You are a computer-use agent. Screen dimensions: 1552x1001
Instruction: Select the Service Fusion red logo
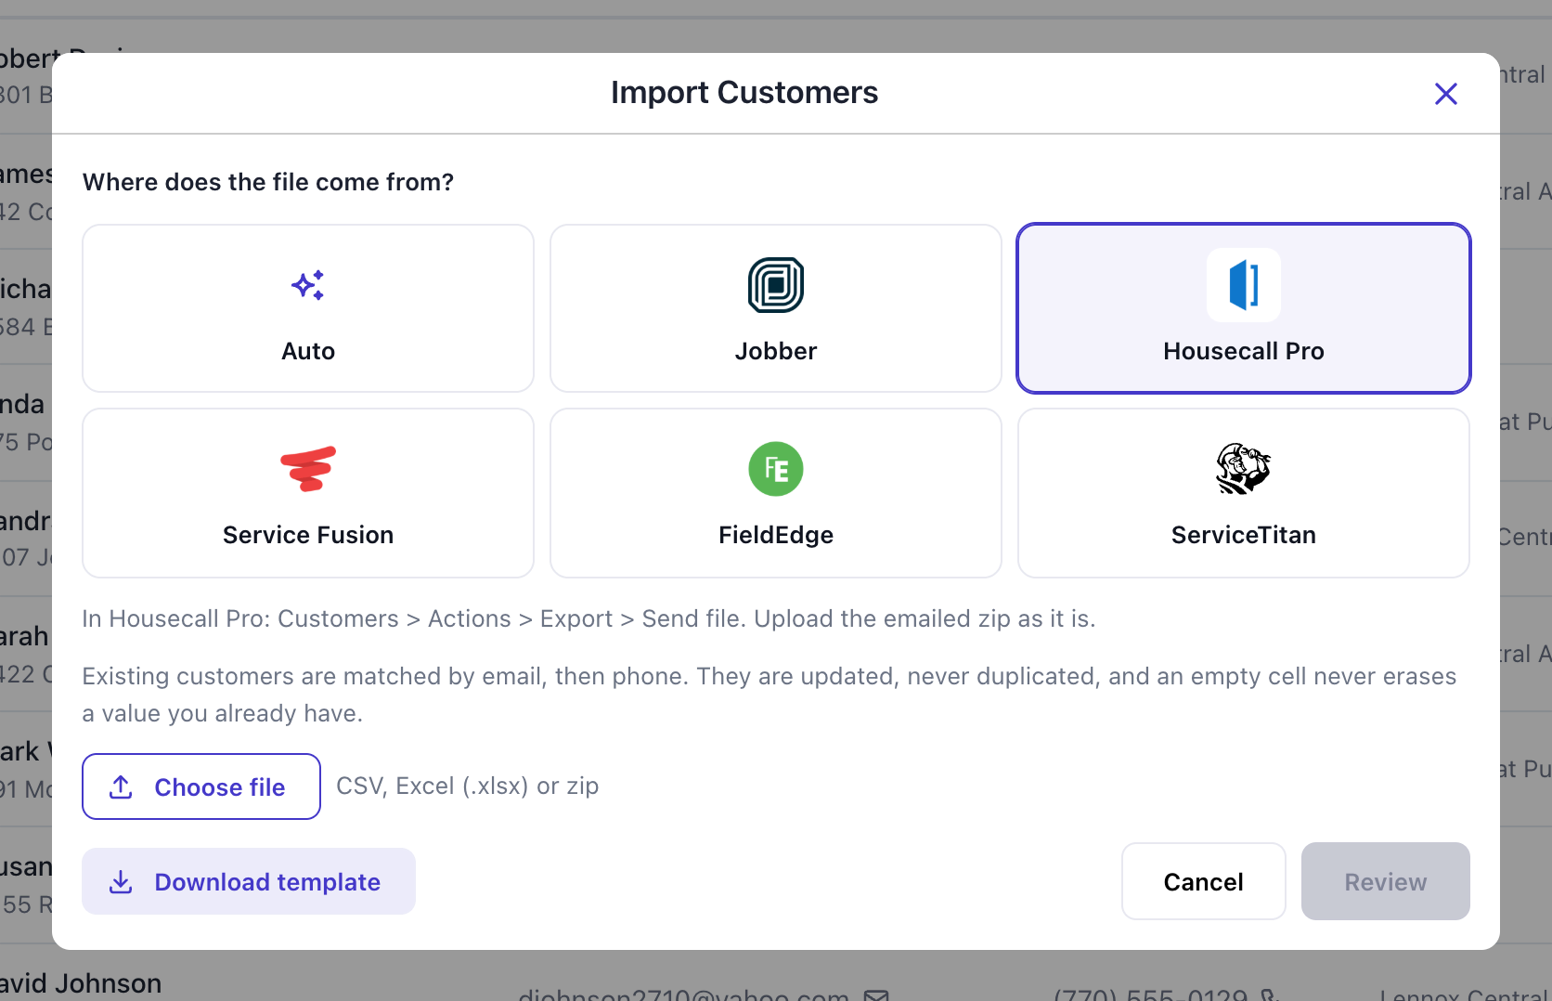(308, 469)
